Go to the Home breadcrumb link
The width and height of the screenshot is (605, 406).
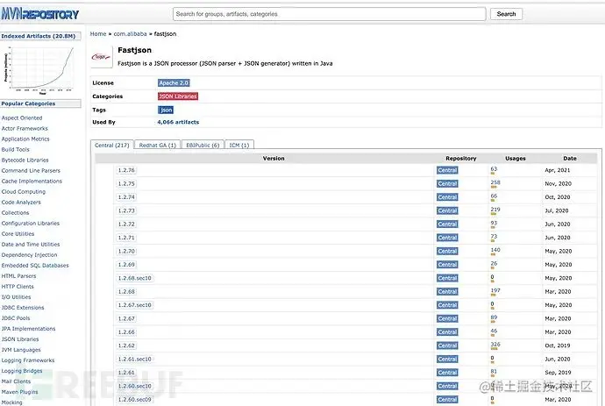(x=98, y=34)
